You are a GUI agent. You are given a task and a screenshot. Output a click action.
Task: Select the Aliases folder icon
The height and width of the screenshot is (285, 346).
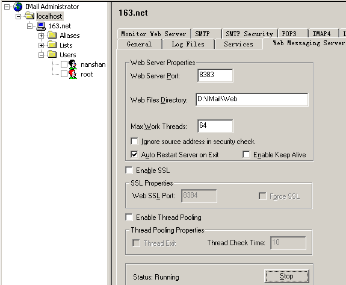[52, 35]
